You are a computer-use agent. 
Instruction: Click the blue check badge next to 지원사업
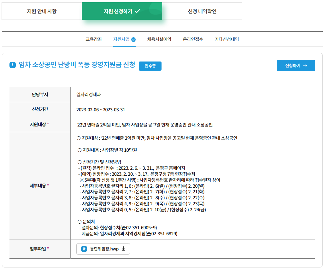[x=133, y=39]
